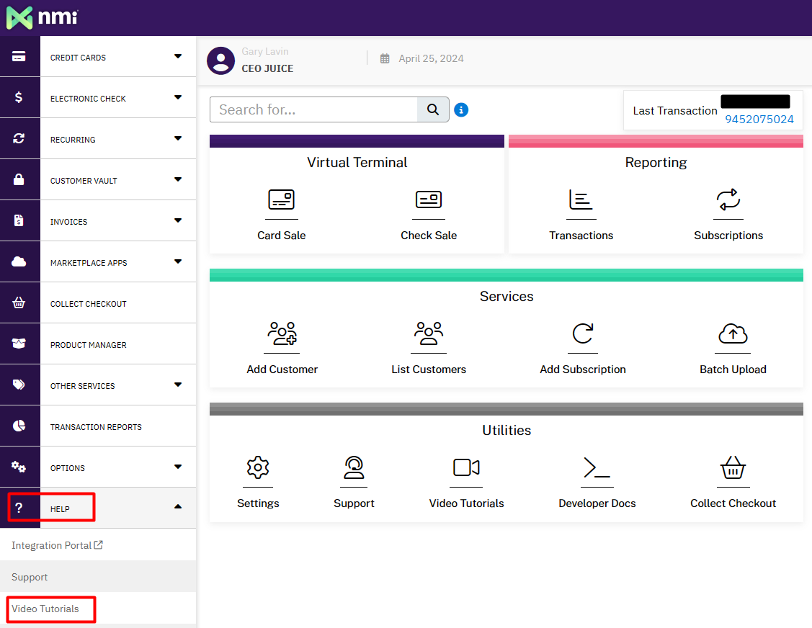Click the MARKETPLACE APPS sidebar label
The image size is (812, 628).
pos(89,263)
